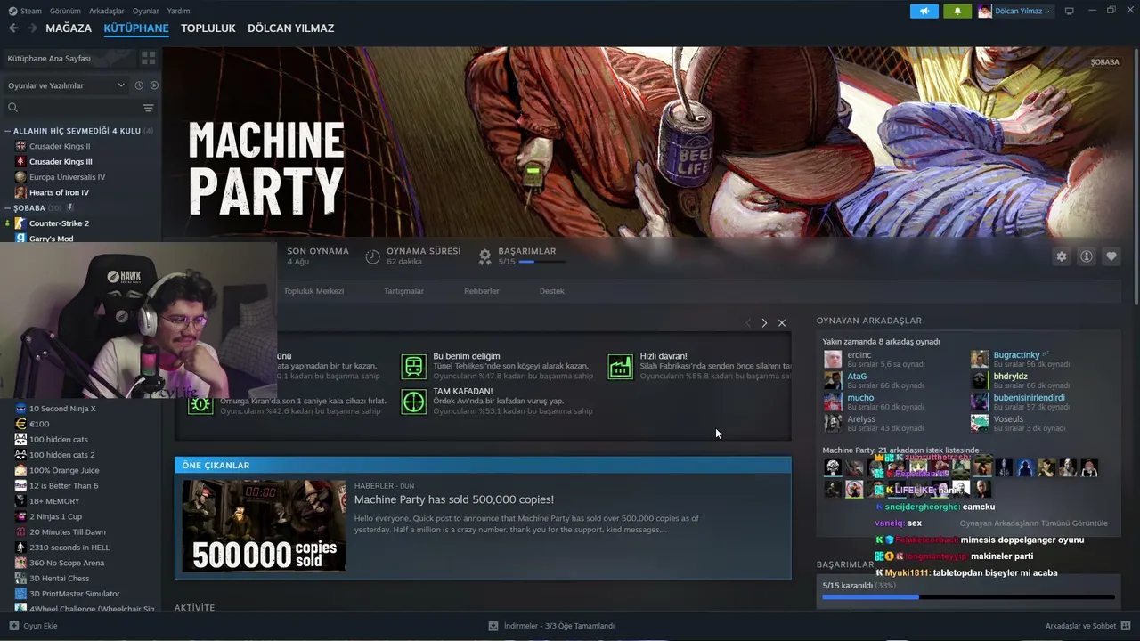This screenshot has height=641, width=1140.
Task: Click the 'Bu benim deliğim' achievement icon
Action: (414, 366)
